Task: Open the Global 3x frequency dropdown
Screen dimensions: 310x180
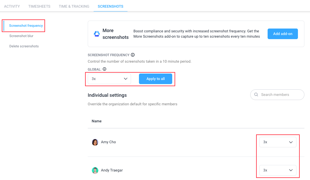Action: click(x=109, y=79)
